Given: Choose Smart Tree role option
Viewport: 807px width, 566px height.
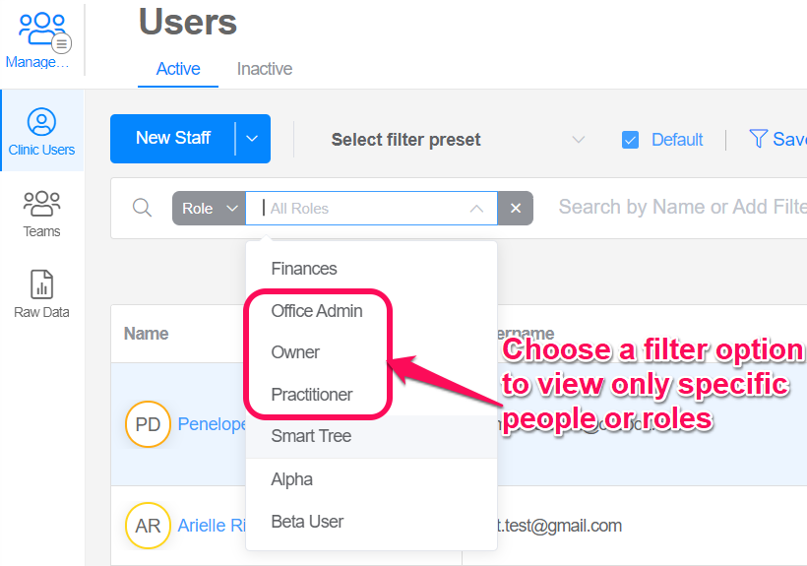Looking at the screenshot, I should (x=372, y=436).
